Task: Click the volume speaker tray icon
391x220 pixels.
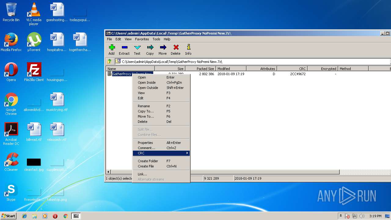Action: click(x=362, y=216)
